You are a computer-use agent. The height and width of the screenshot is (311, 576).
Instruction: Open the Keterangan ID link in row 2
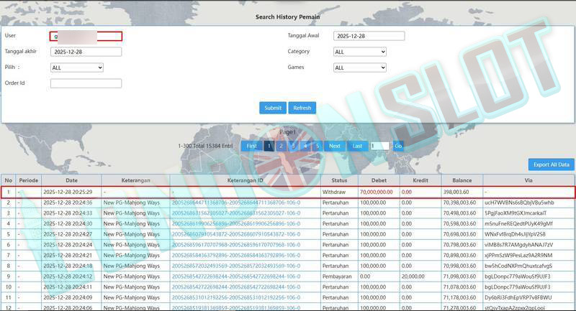(x=246, y=203)
